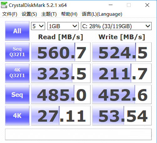
Task: Start the Seq Q32T1 benchmark
Action: pyautogui.click(x=17, y=52)
